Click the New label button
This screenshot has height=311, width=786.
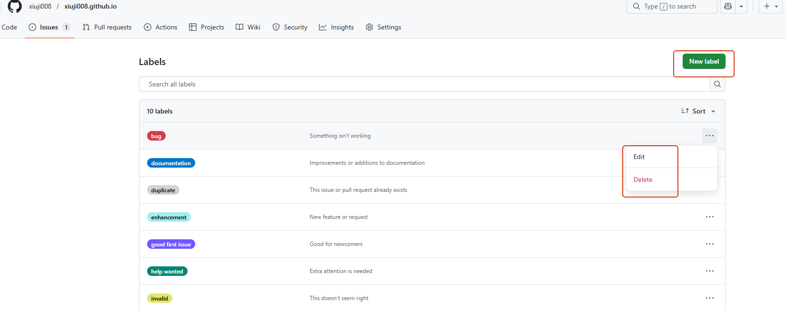click(x=704, y=61)
